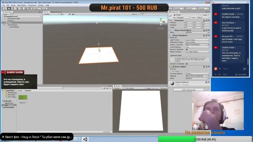Toggle Mesh Renderer enabled checkbox
Image resolution: width=253 pixels, height=142 pixels.
coord(174,35)
